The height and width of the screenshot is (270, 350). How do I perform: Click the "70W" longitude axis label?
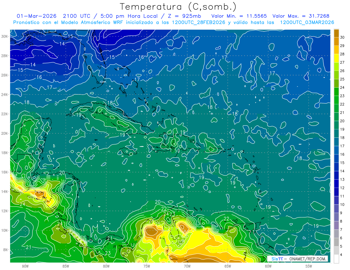pos(187,267)
